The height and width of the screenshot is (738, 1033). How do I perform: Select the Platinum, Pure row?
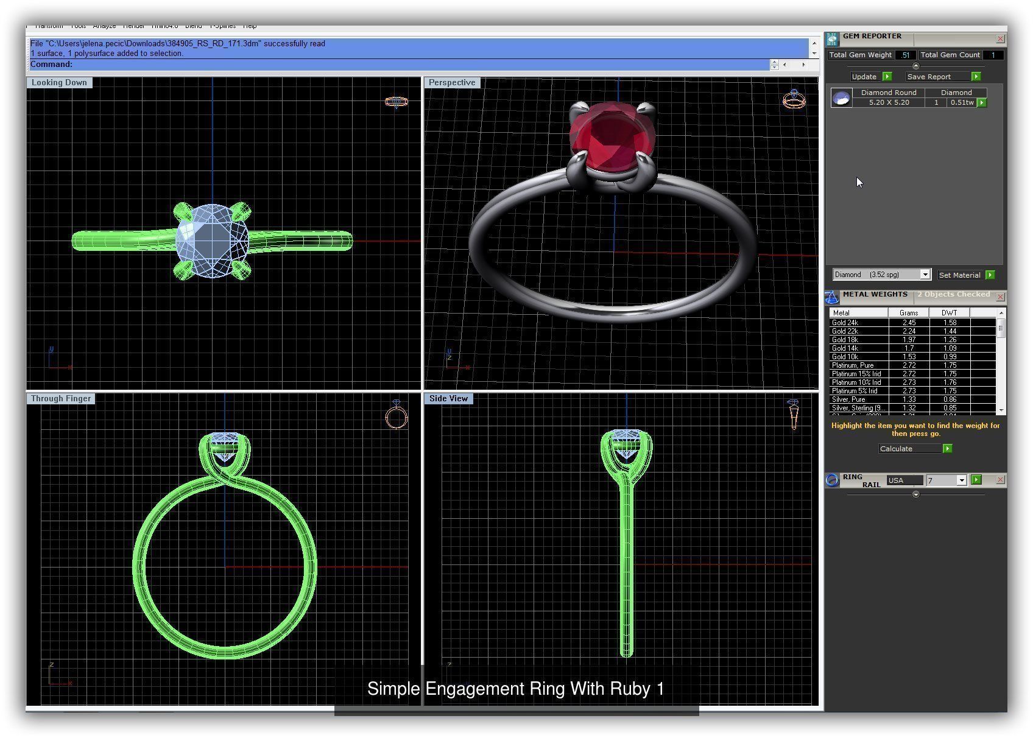912,365
